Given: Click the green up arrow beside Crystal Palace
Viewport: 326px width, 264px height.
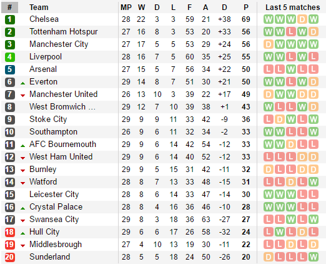Looking at the screenshot, I should coord(22,208).
